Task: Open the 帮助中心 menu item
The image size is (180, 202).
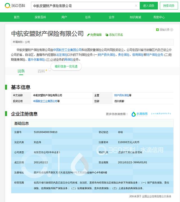Action: point(159,17)
